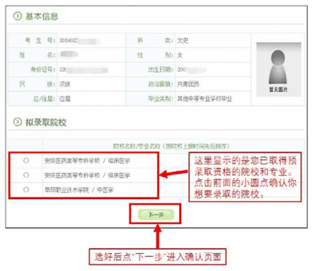The image size is (312, 271).
Task: Click the 应/往届 value 应届
Action: click(x=65, y=99)
